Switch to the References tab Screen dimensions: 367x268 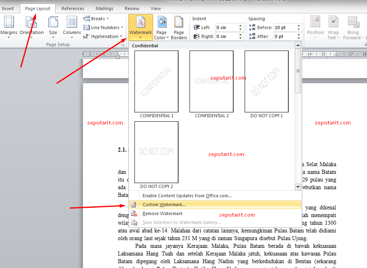click(73, 8)
